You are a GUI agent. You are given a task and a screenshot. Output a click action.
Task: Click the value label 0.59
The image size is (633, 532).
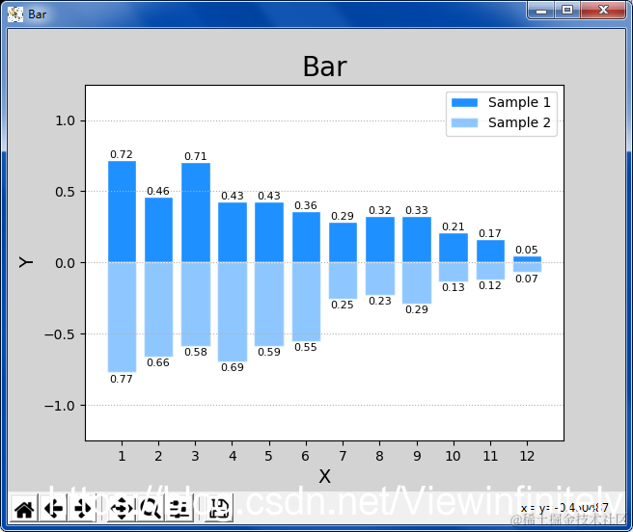(269, 352)
